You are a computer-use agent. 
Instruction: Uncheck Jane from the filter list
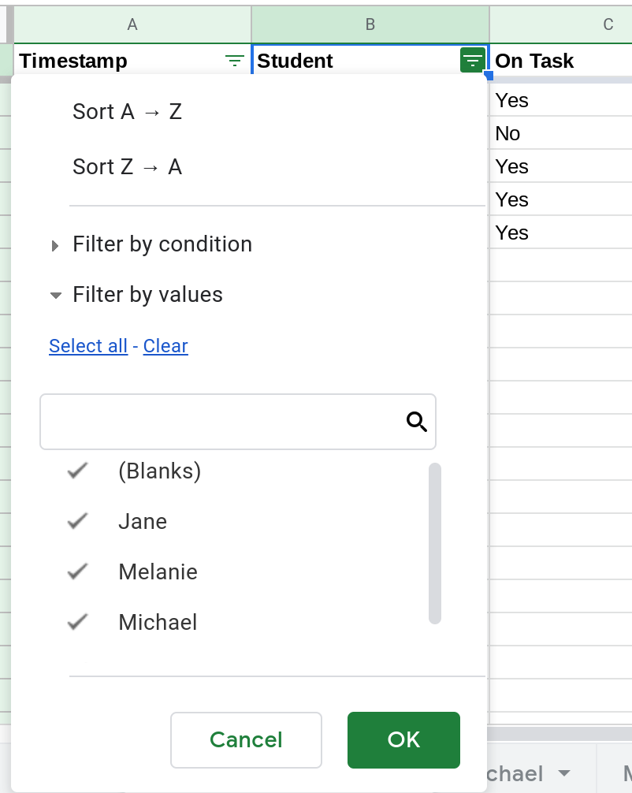76,521
